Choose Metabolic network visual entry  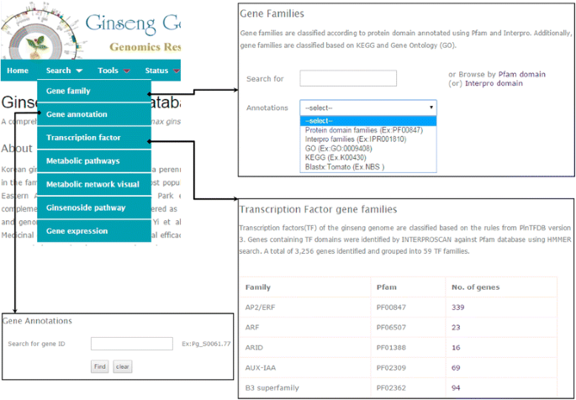click(x=94, y=184)
